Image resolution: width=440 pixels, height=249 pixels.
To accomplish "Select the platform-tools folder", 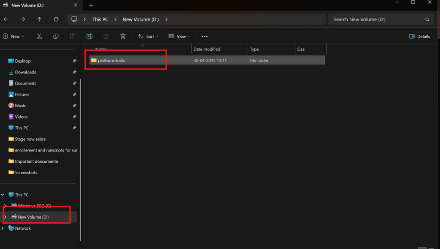I will click(x=111, y=61).
